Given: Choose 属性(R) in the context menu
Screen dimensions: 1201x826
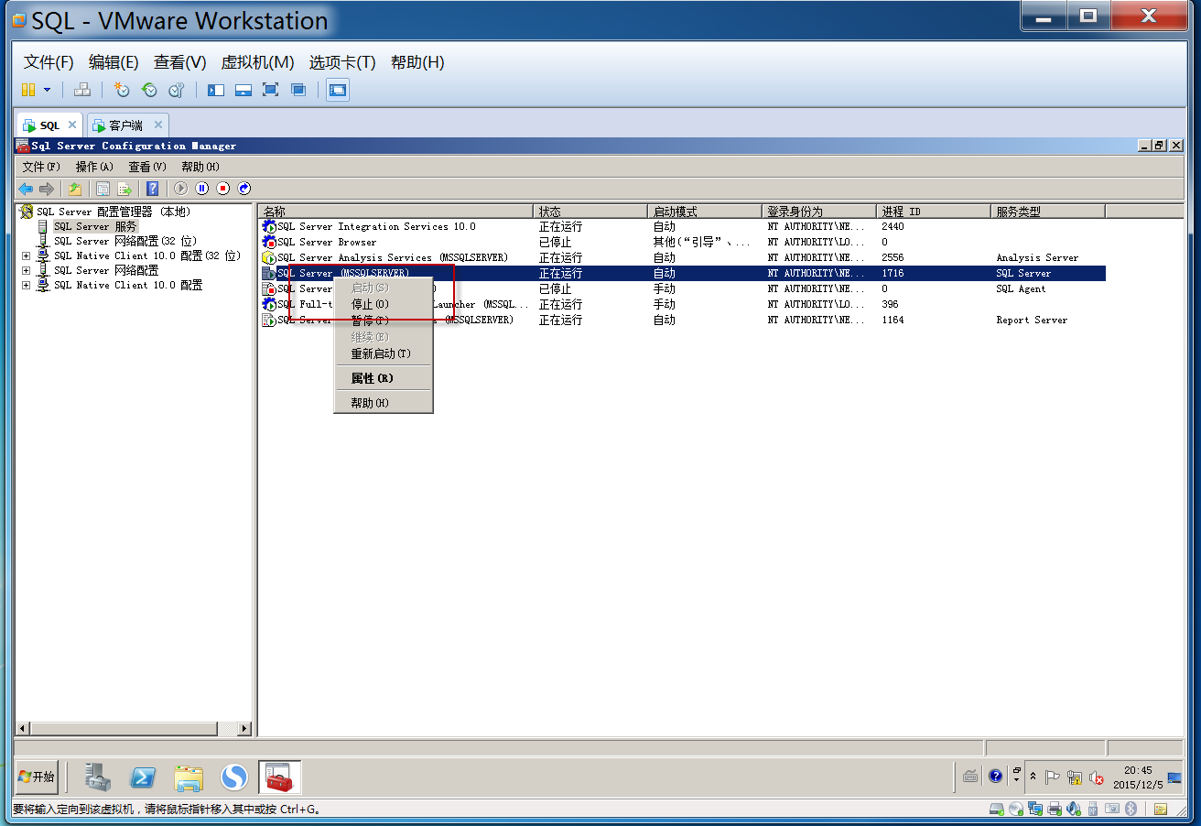Looking at the screenshot, I should 383,378.
